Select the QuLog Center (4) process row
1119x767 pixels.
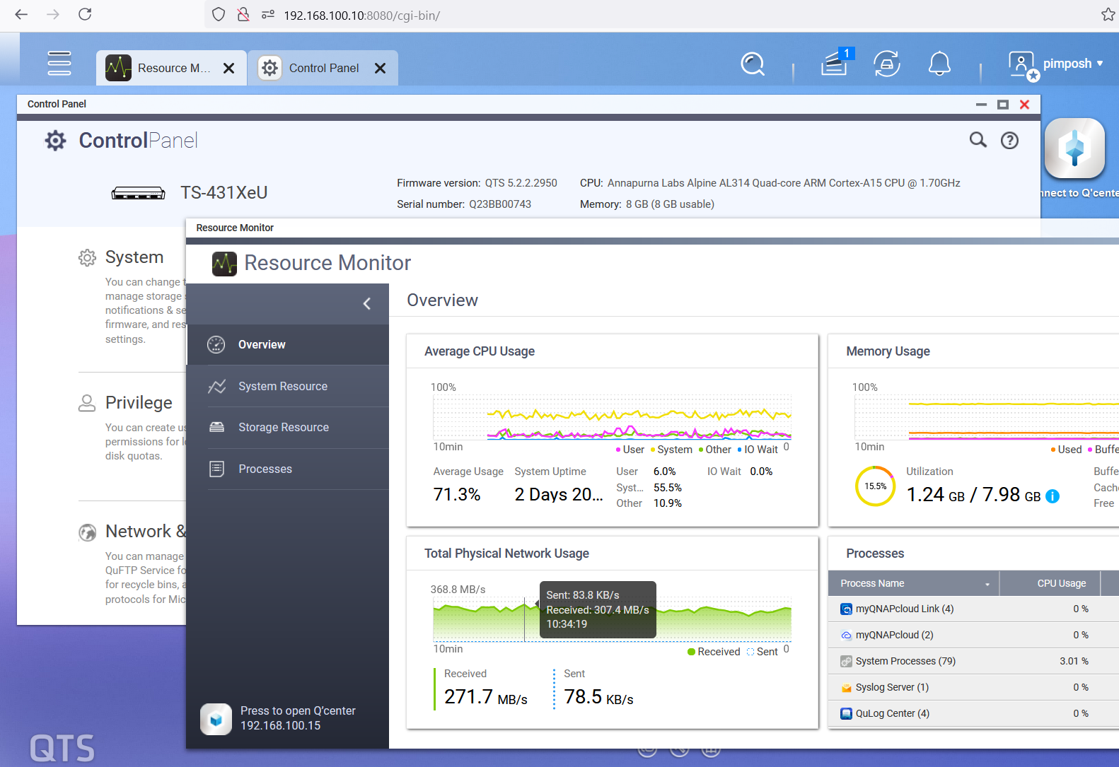973,713
